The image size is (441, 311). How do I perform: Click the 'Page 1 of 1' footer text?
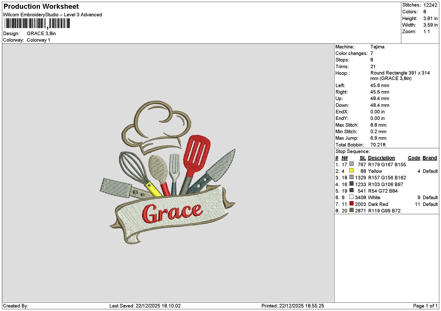[425, 306]
